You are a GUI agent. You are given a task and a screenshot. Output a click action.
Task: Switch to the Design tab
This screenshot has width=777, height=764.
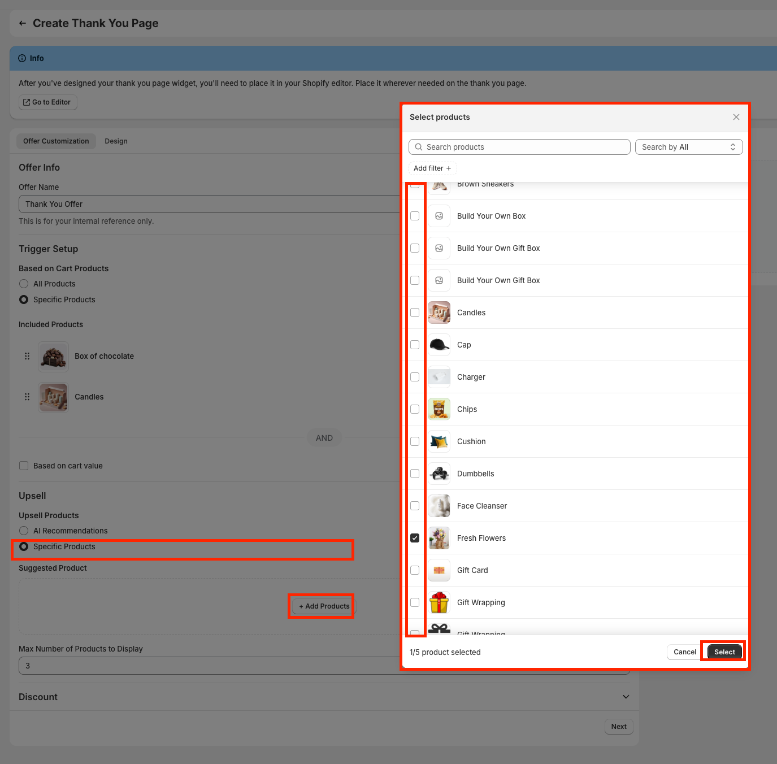click(x=116, y=141)
